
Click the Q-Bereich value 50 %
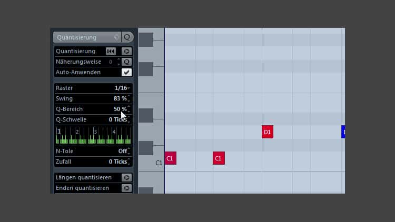tap(120, 109)
